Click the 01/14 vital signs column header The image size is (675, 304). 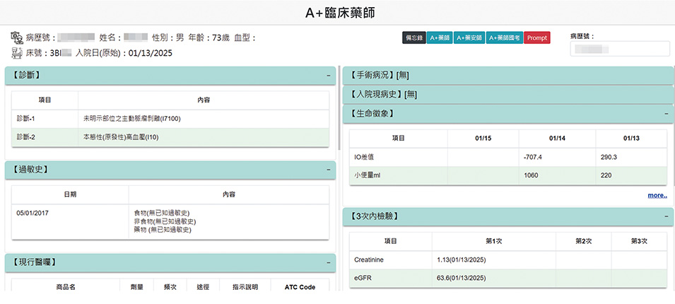point(556,138)
